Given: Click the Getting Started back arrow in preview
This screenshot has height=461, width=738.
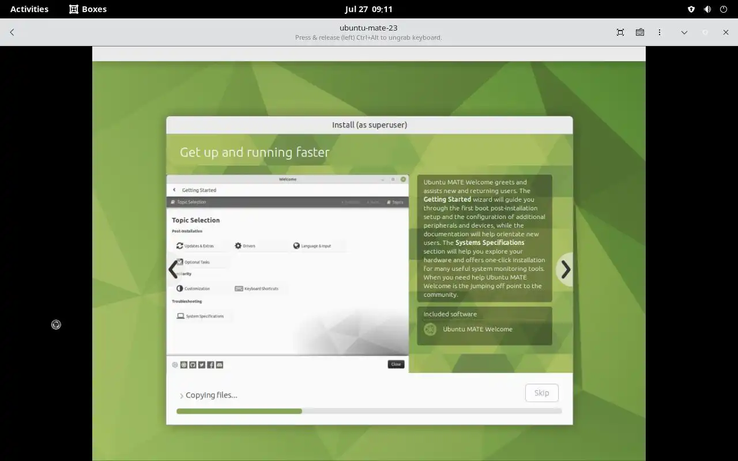Looking at the screenshot, I should pyautogui.click(x=174, y=190).
